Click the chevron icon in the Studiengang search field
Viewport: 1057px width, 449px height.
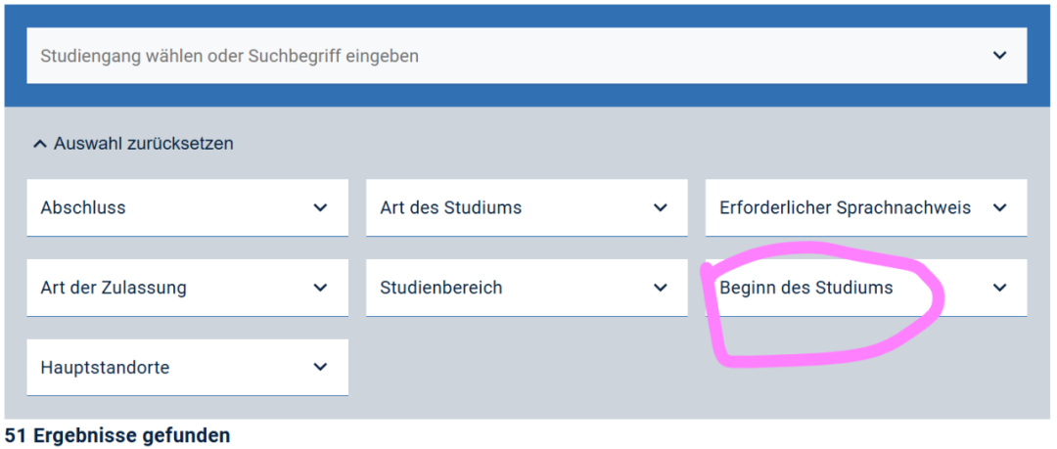999,56
